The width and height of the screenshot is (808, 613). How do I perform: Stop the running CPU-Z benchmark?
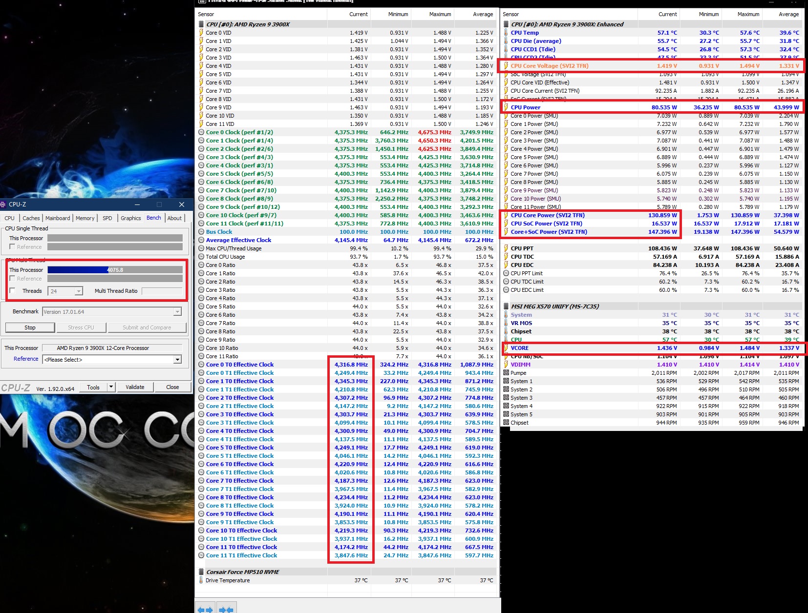click(30, 327)
